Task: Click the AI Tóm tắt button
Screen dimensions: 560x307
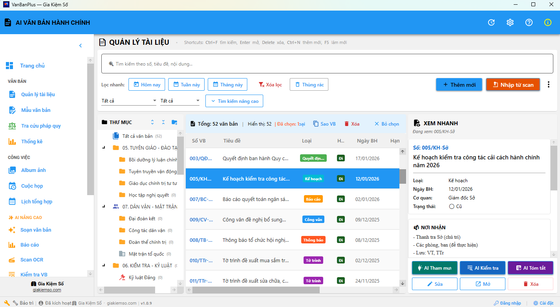Action: (x=530, y=268)
